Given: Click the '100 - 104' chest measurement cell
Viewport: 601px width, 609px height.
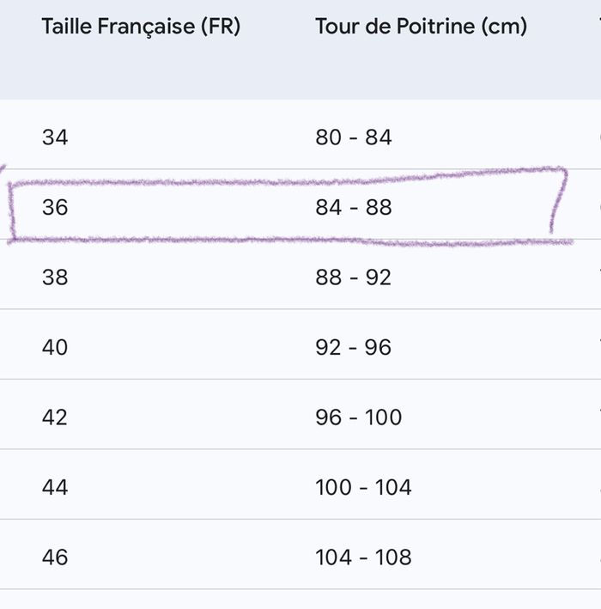Looking at the screenshot, I should point(363,488).
